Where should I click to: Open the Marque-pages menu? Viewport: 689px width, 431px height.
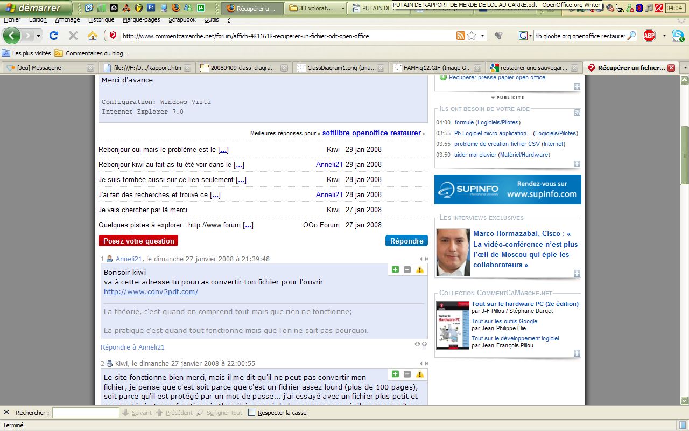(142, 20)
